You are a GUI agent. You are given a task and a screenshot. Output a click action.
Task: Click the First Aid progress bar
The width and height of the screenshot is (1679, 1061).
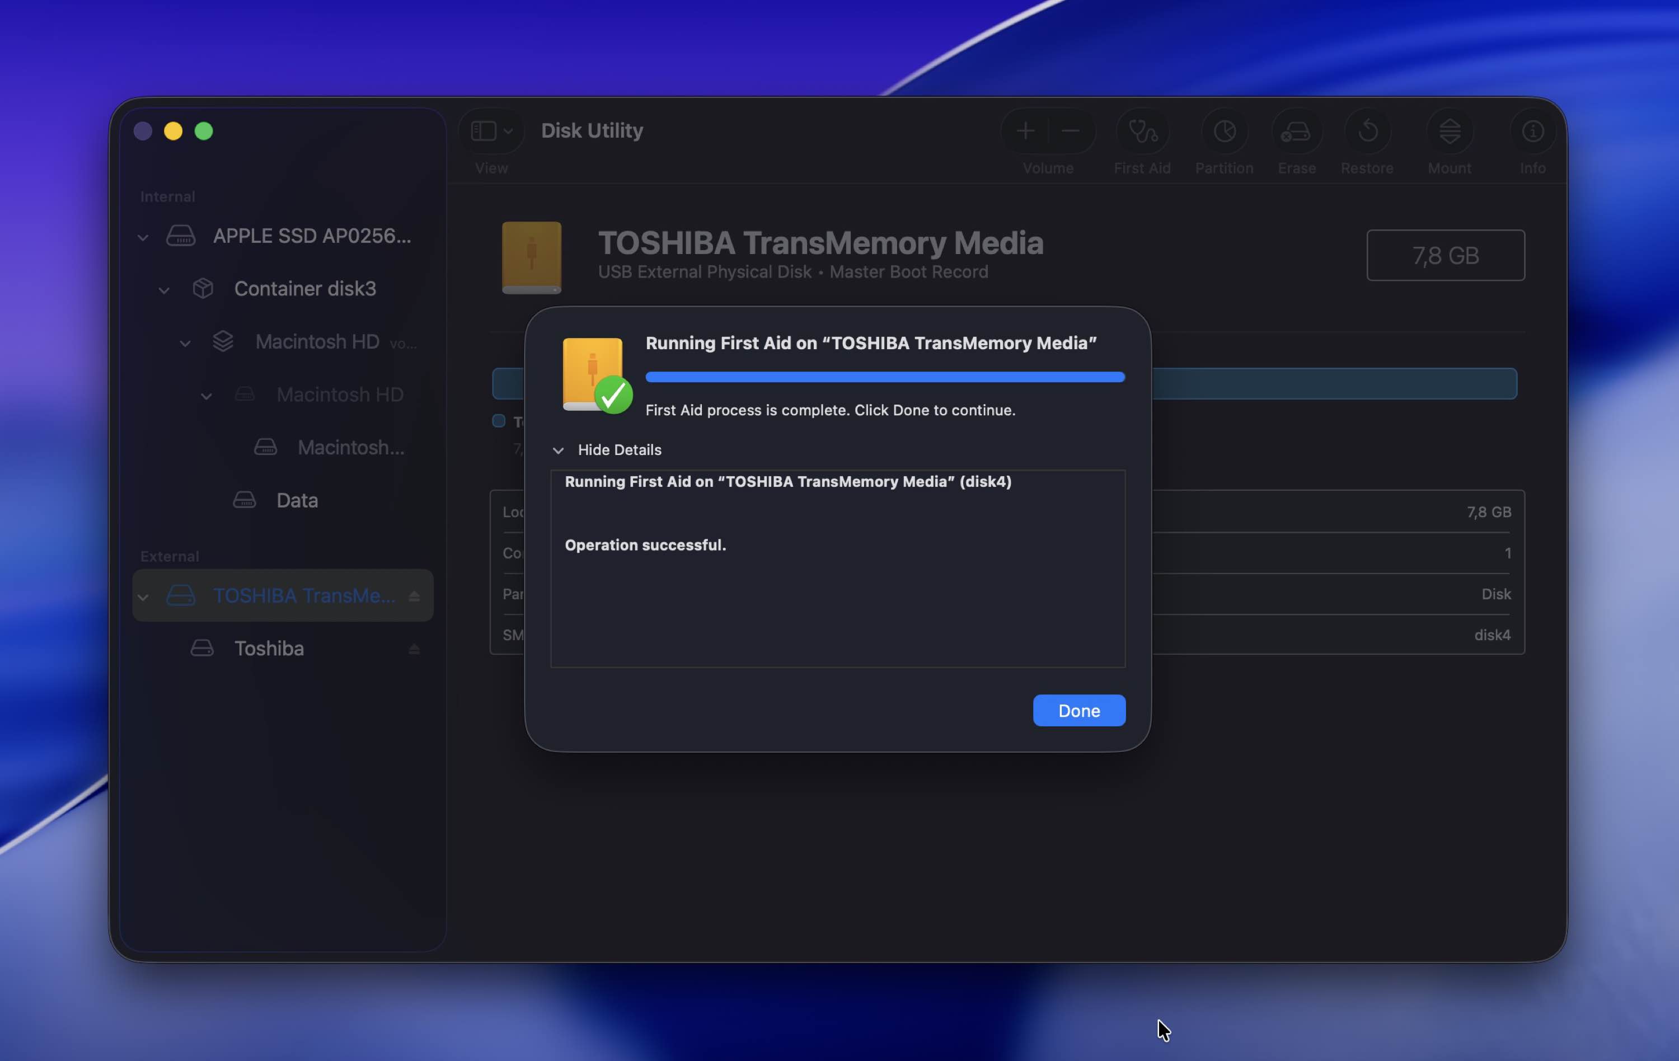[885, 377]
